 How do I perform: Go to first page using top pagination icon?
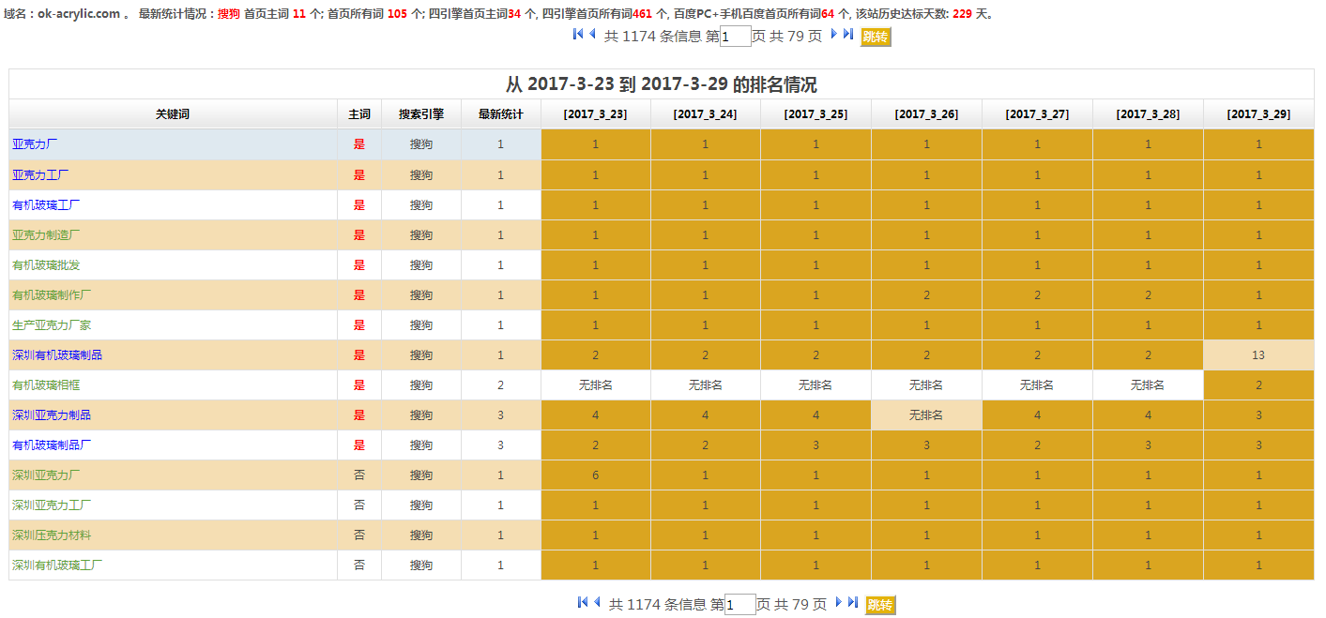click(578, 35)
